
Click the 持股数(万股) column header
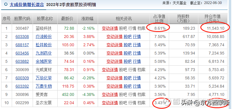pyautogui.click(x=183, y=19)
